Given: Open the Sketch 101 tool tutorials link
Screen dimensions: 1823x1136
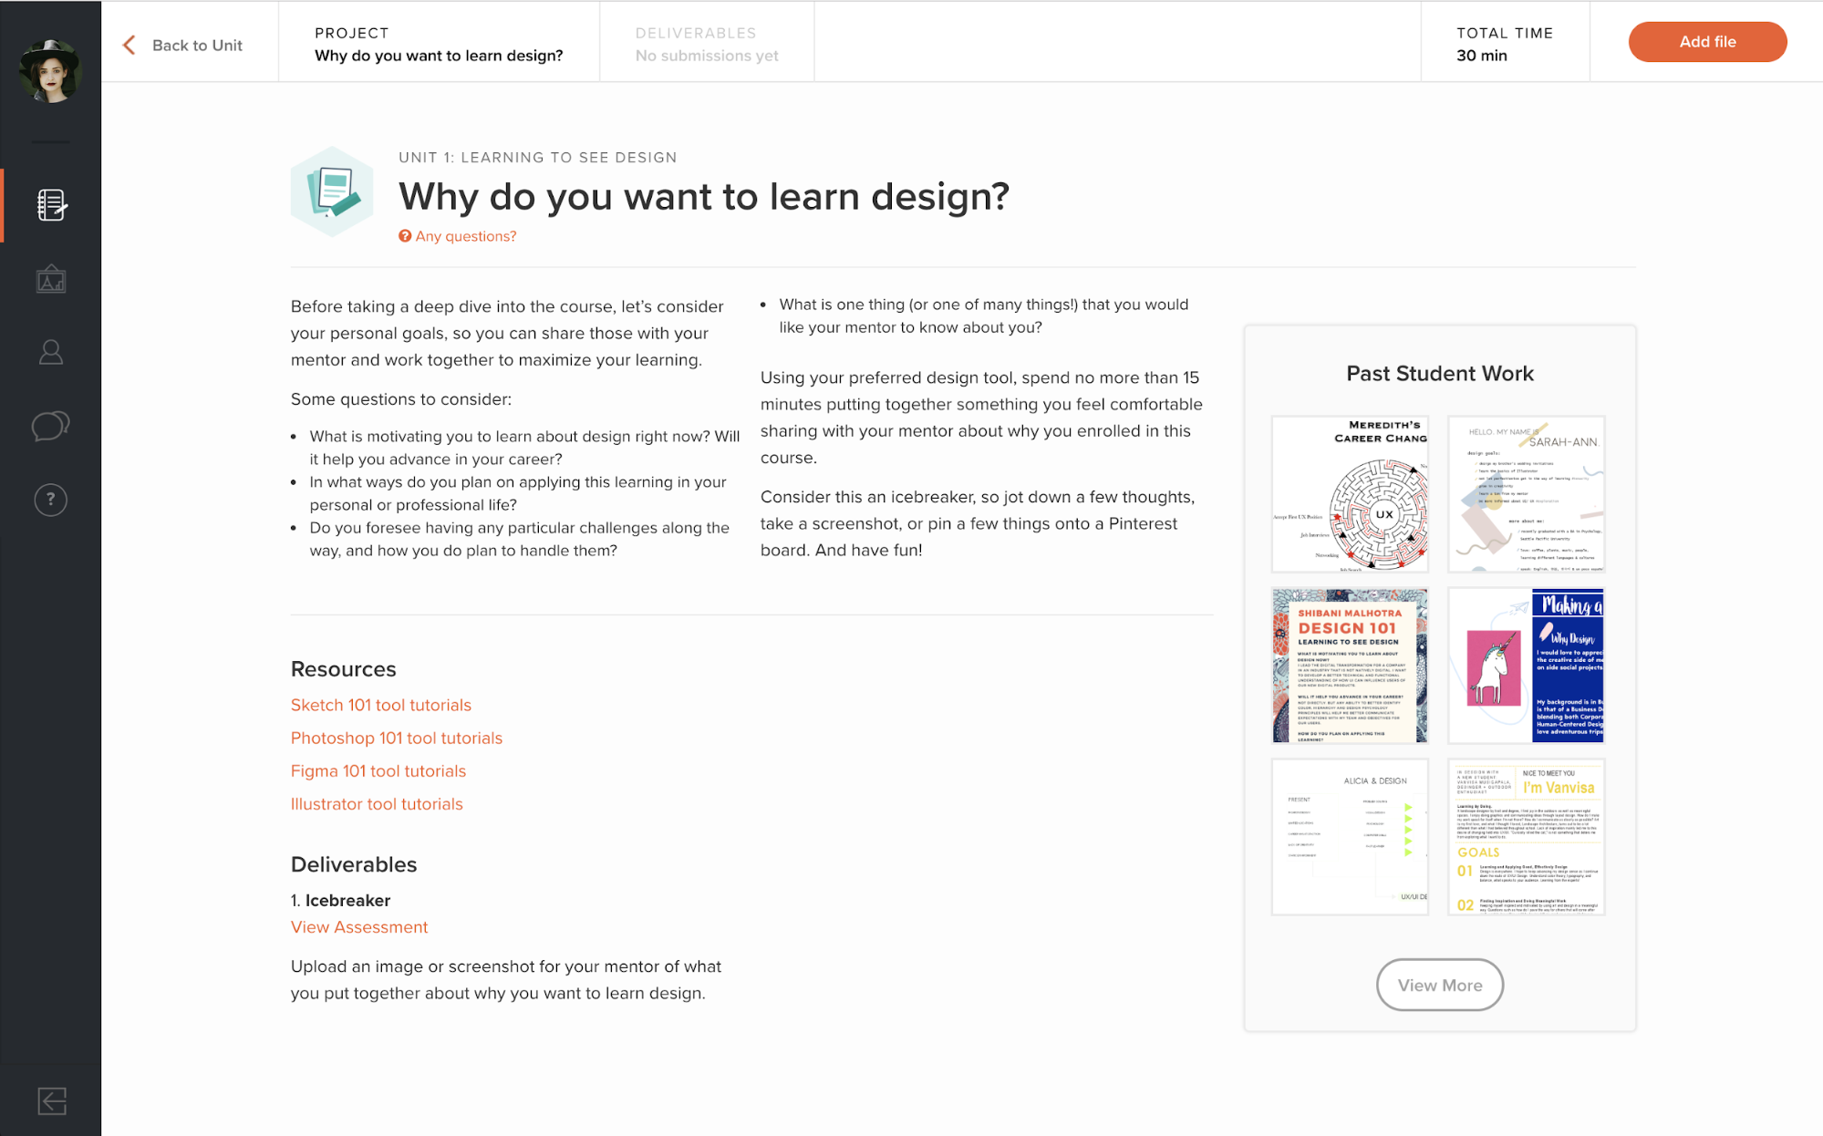Looking at the screenshot, I should [379, 704].
